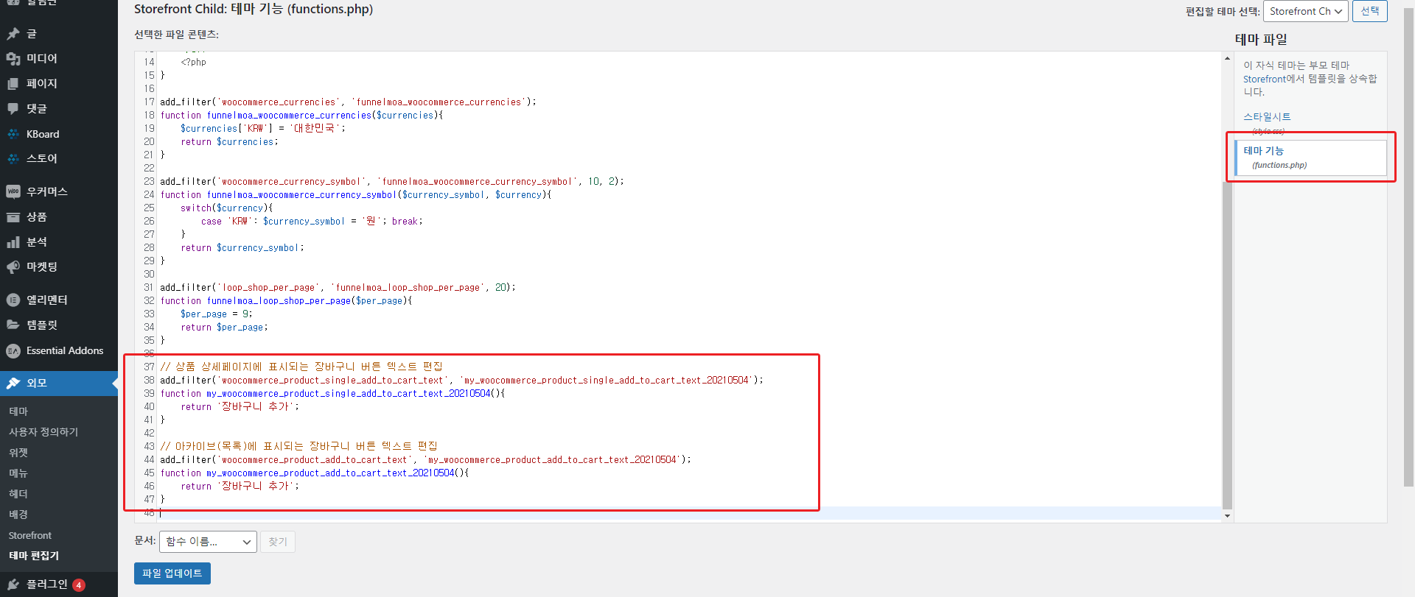Click the 파일 업데이트 button
Image resolution: width=1415 pixels, height=597 pixels.
(172, 573)
